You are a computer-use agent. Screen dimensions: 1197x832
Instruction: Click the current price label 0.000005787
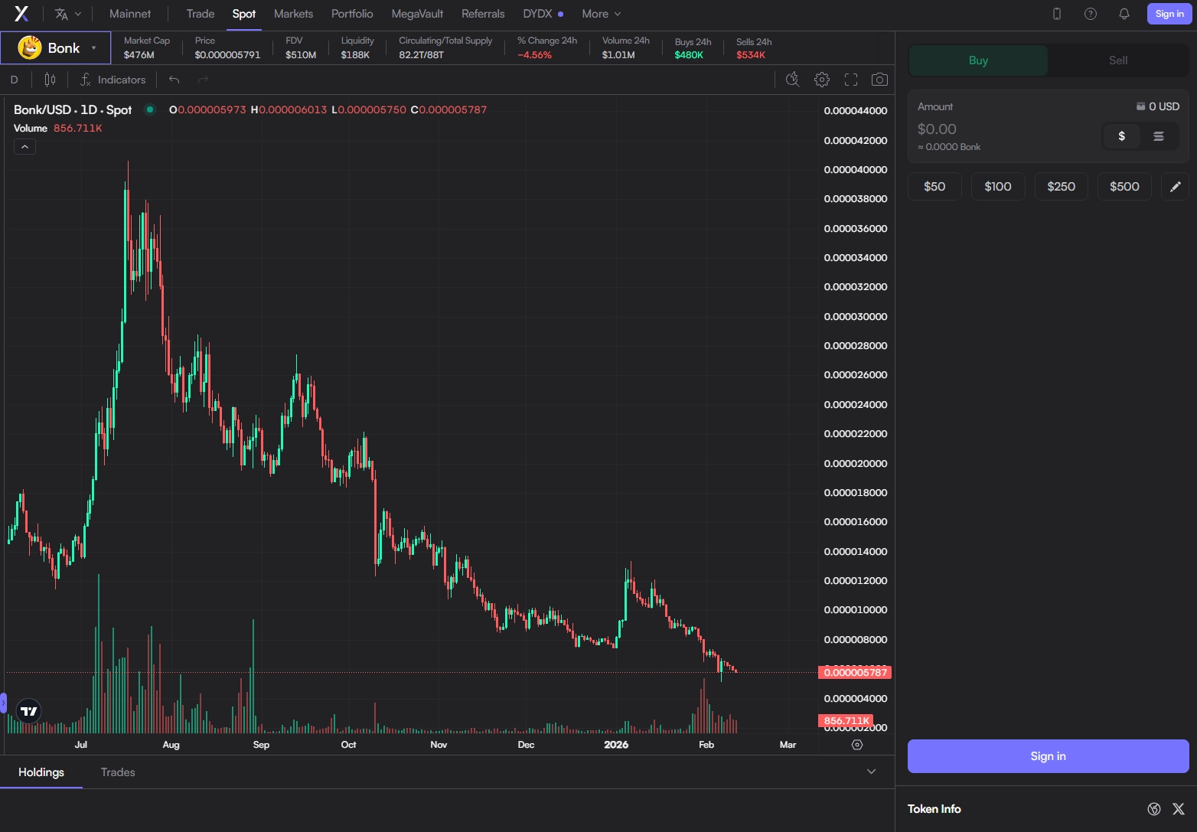click(855, 672)
